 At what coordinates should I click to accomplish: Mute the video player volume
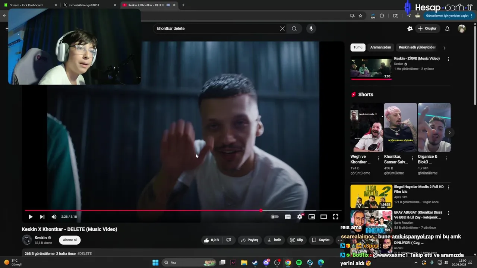click(54, 217)
